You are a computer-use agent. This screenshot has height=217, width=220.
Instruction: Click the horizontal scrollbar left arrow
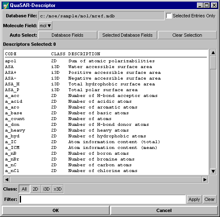pos(7,179)
